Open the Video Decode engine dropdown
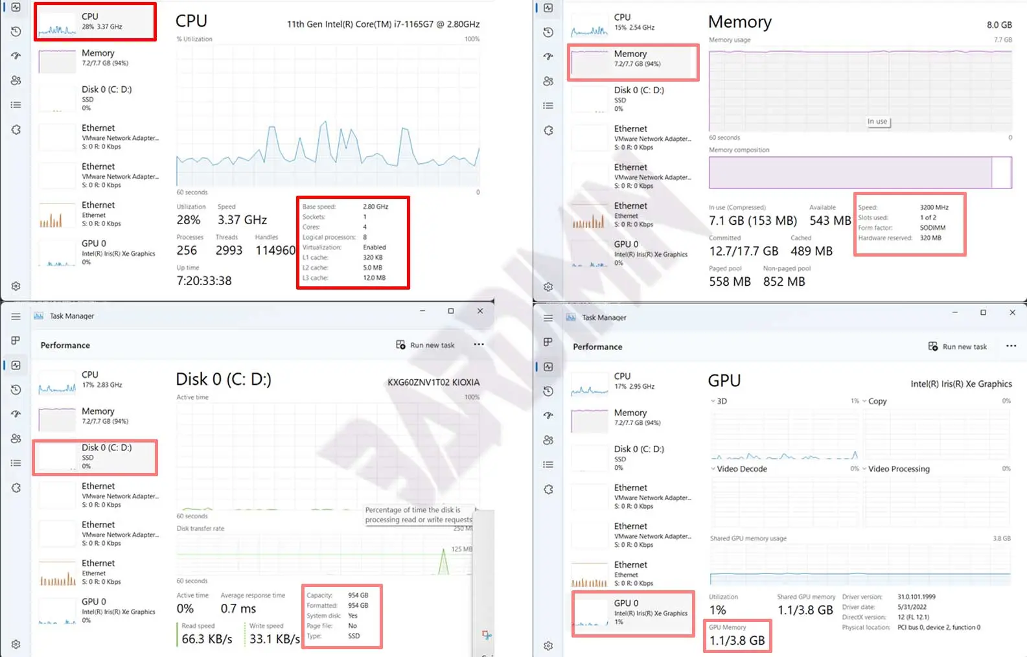 (713, 469)
